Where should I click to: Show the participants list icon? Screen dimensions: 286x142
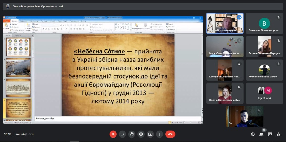pyautogui.click(x=261, y=134)
